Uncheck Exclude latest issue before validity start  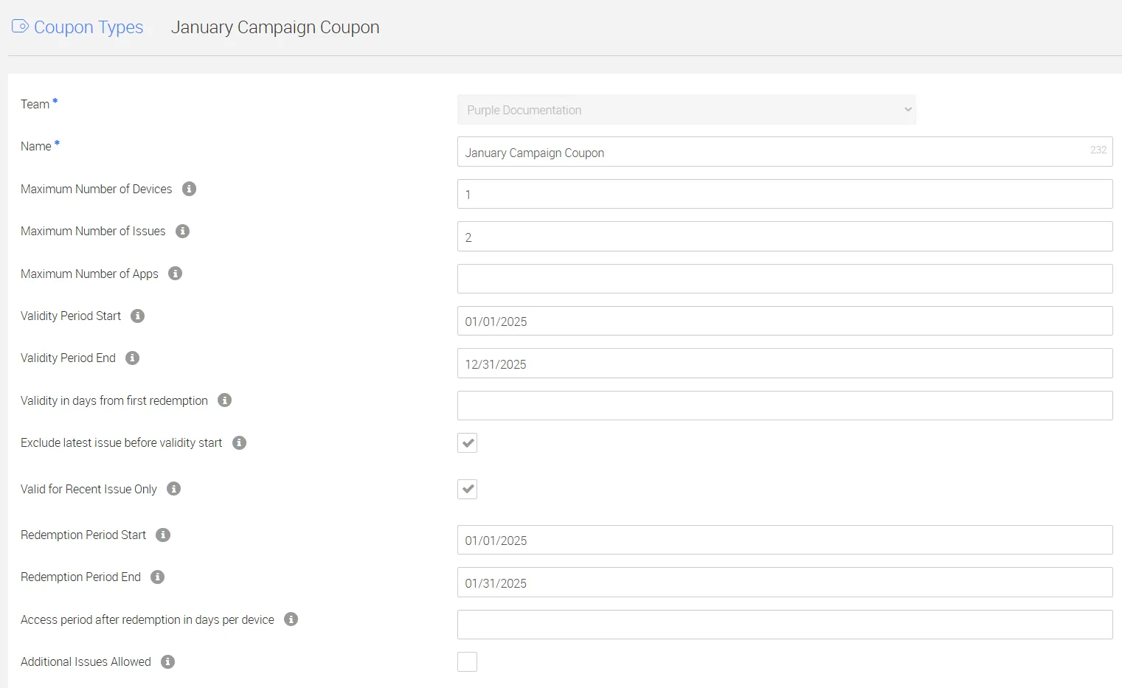(468, 442)
